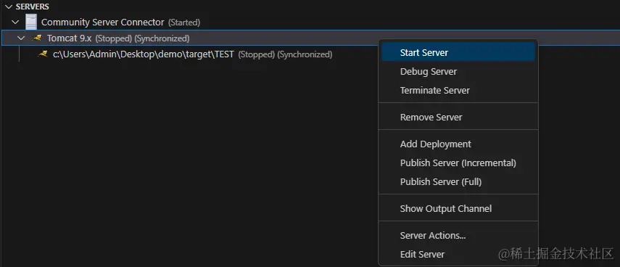Viewport: 620px width, 267px height.
Task: Click the TEST deployment Tomcat icon
Action: (43, 54)
